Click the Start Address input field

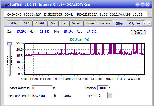tap(42, 88)
